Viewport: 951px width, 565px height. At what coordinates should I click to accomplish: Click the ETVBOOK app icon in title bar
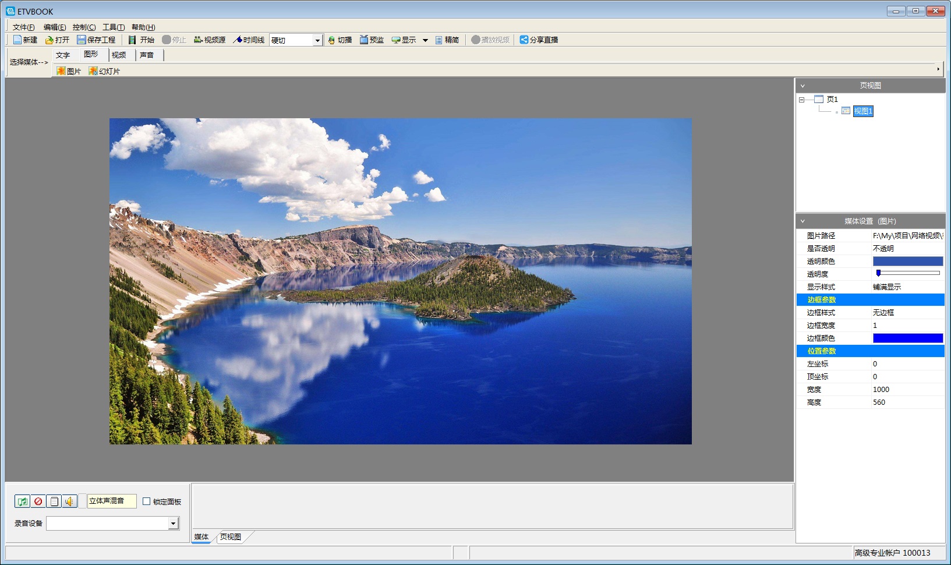pos(10,11)
